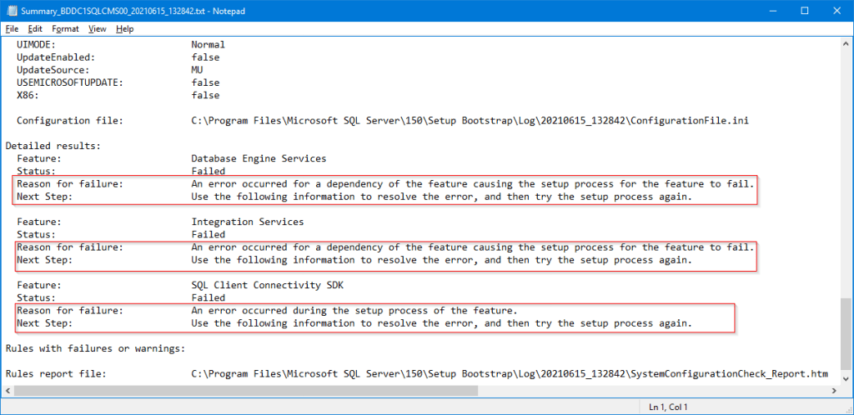Open the View menu

(x=98, y=28)
